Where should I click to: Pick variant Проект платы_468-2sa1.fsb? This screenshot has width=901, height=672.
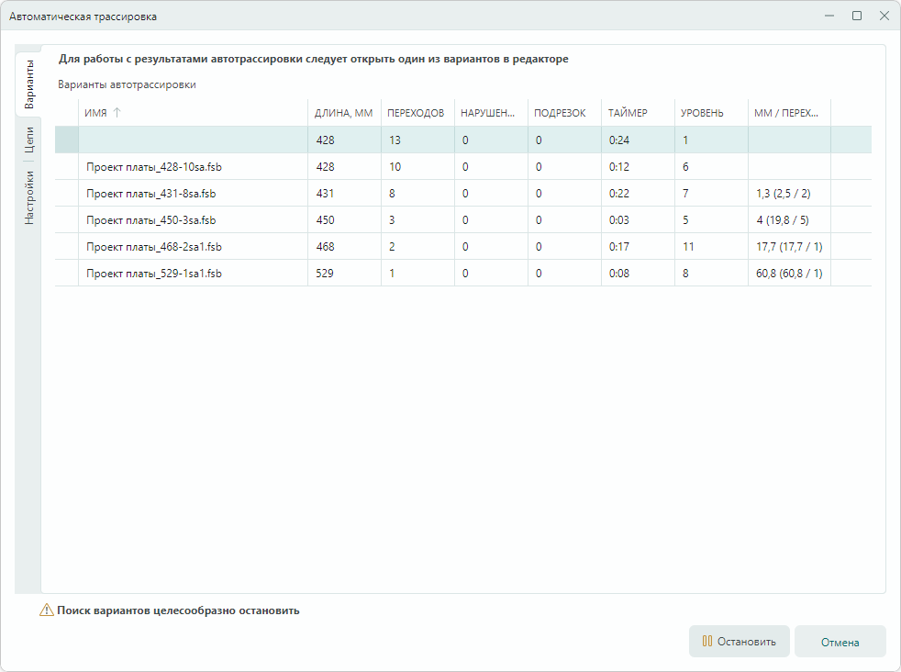(154, 247)
